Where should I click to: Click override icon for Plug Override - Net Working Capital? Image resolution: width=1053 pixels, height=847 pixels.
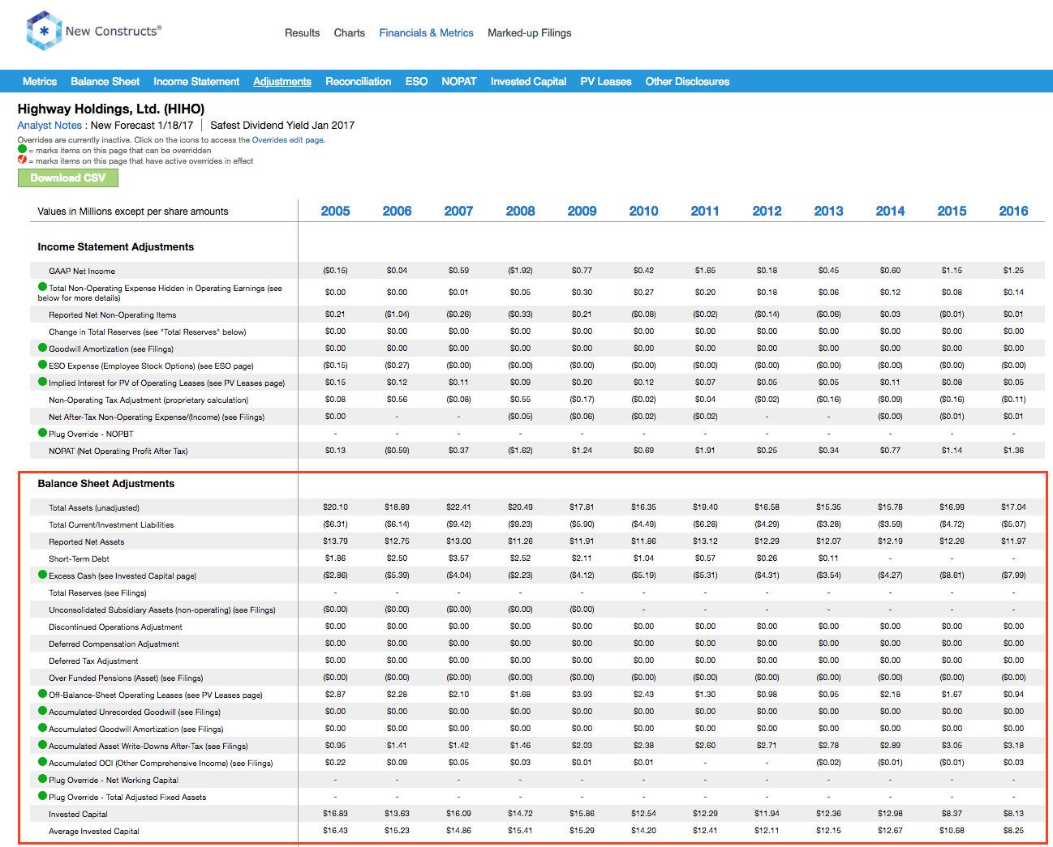[x=43, y=779]
